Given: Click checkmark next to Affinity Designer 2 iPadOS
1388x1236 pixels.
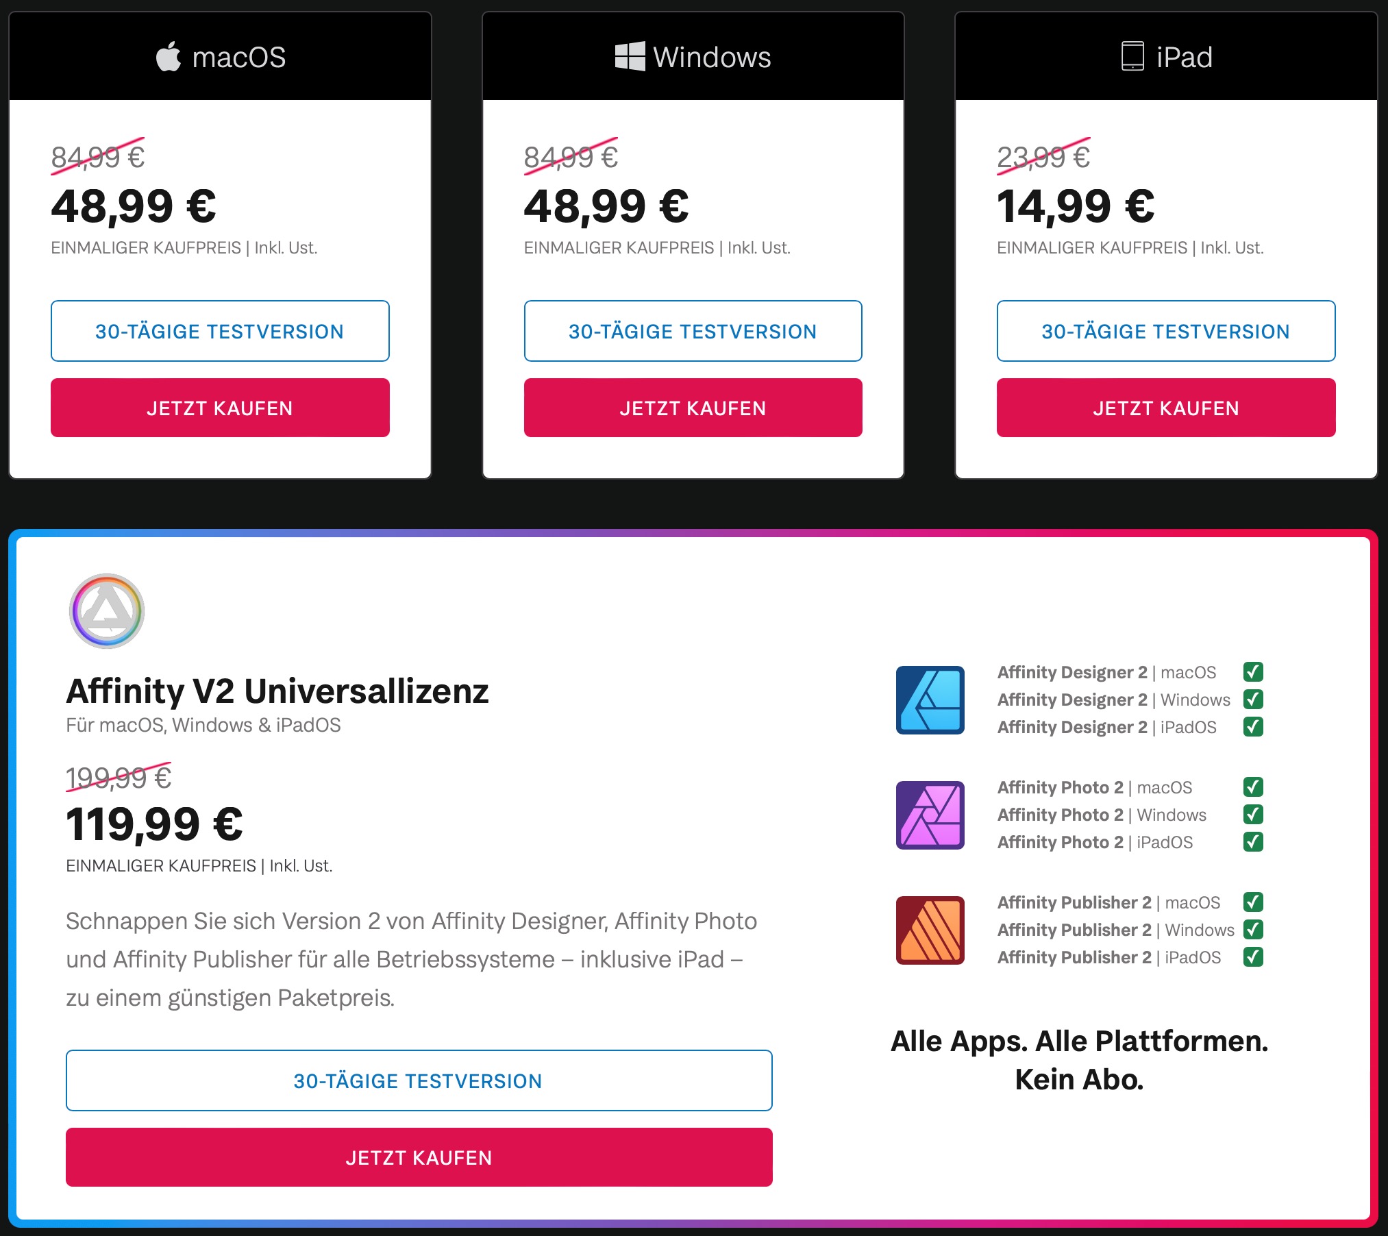Looking at the screenshot, I should click(1253, 726).
